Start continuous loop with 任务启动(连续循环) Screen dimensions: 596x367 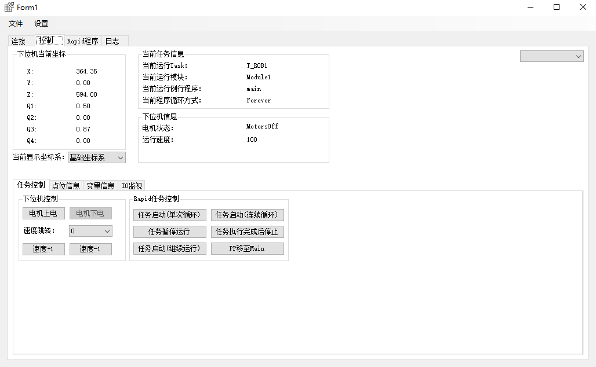tap(248, 215)
